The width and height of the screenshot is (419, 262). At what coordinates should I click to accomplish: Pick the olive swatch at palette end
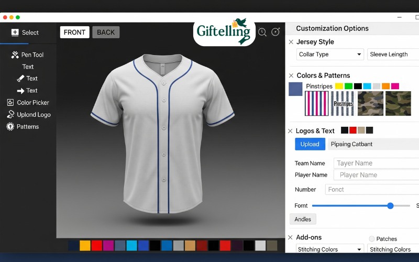[x=272, y=245]
